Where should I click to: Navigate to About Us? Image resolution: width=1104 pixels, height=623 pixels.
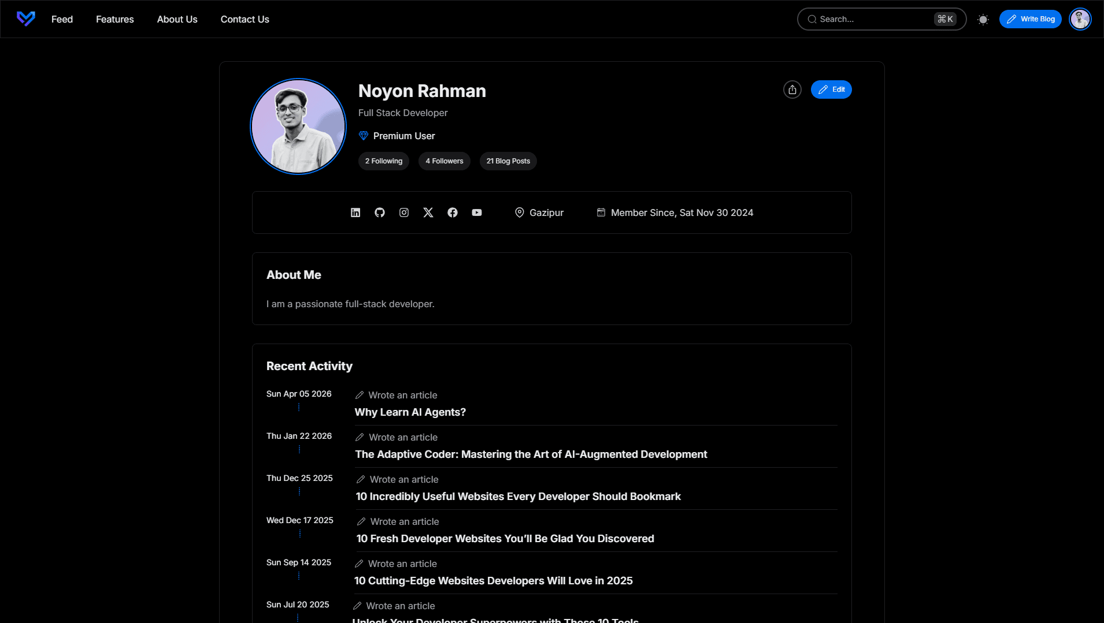tap(177, 19)
